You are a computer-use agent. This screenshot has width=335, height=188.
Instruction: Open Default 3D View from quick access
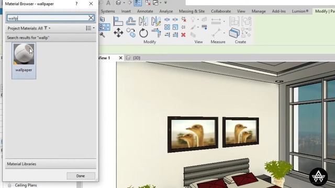pyautogui.click(x=118, y=3)
